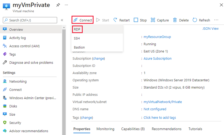The width and height of the screenshot is (224, 135).
Task: Click the Delete trash icon
Action: point(175,20)
